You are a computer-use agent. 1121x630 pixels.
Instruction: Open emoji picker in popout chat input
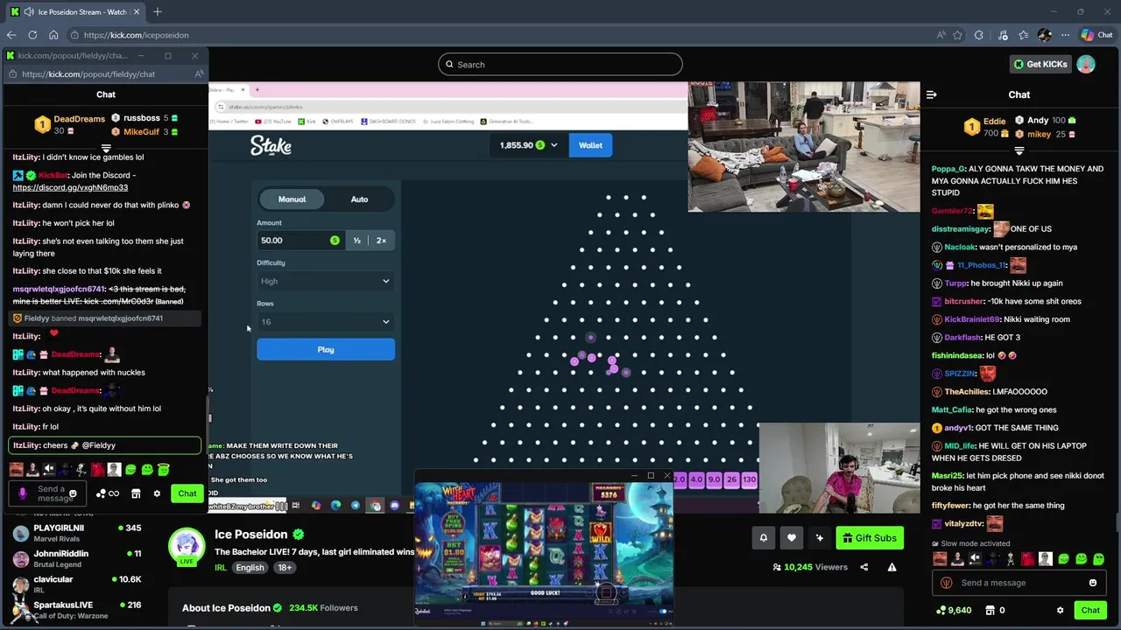click(73, 493)
